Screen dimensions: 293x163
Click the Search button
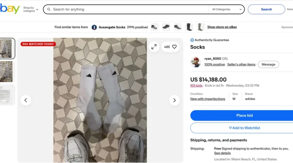266,10
